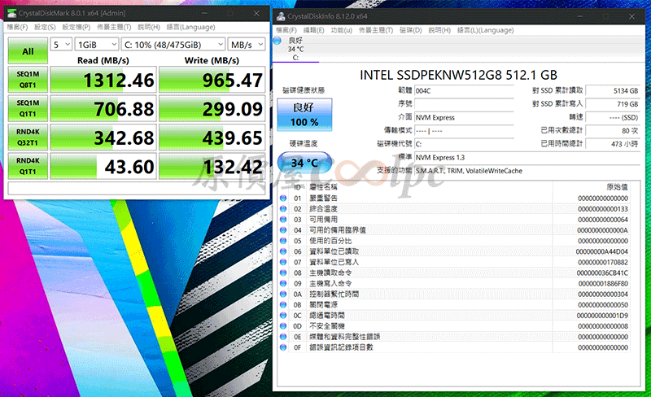Viewport: 651px width, 397px height.
Task: Open 佈景主題(T) menu in CrystalDiskInfo
Action: [x=376, y=30]
